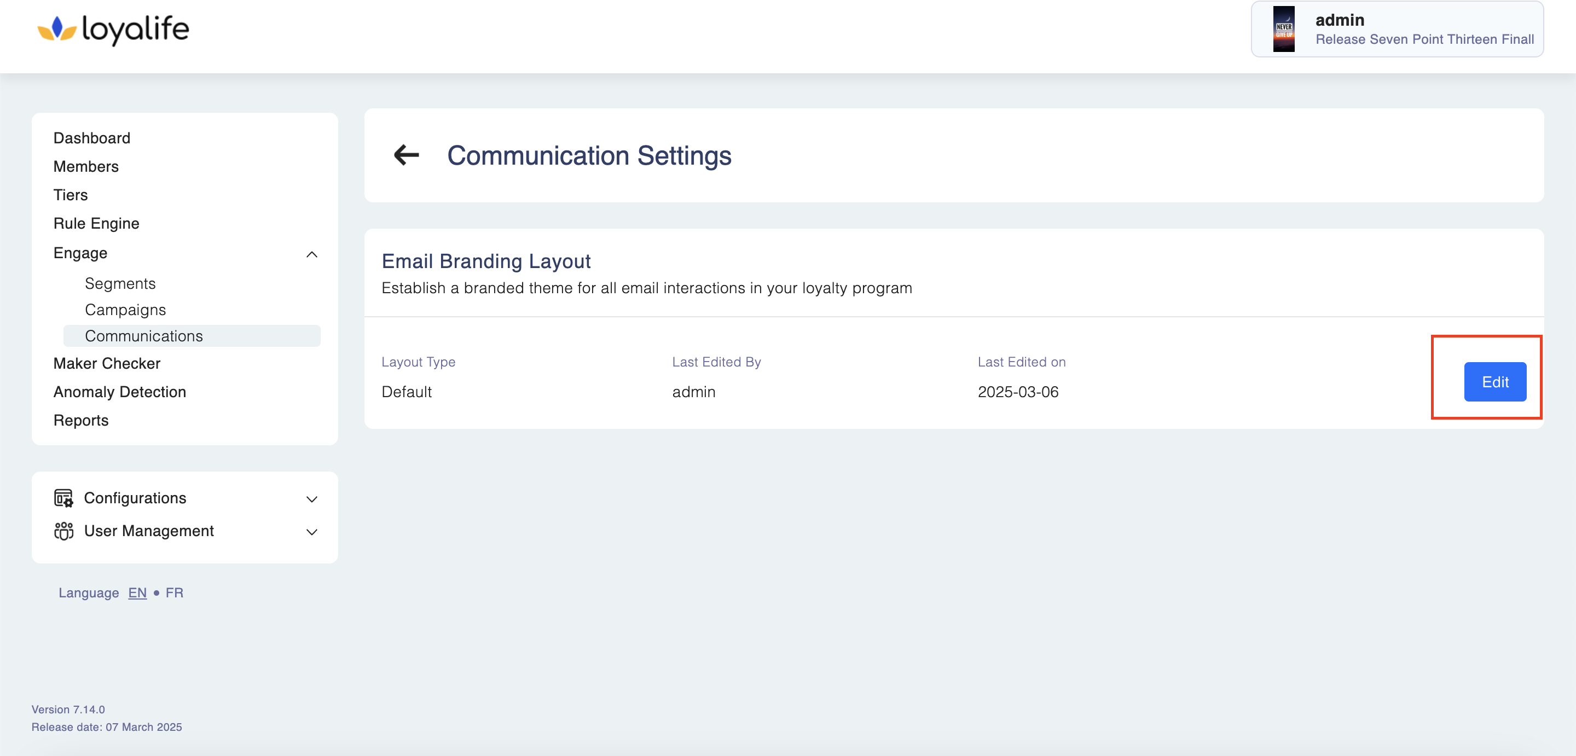
Task: Open Segments under Engage
Action: tap(120, 284)
